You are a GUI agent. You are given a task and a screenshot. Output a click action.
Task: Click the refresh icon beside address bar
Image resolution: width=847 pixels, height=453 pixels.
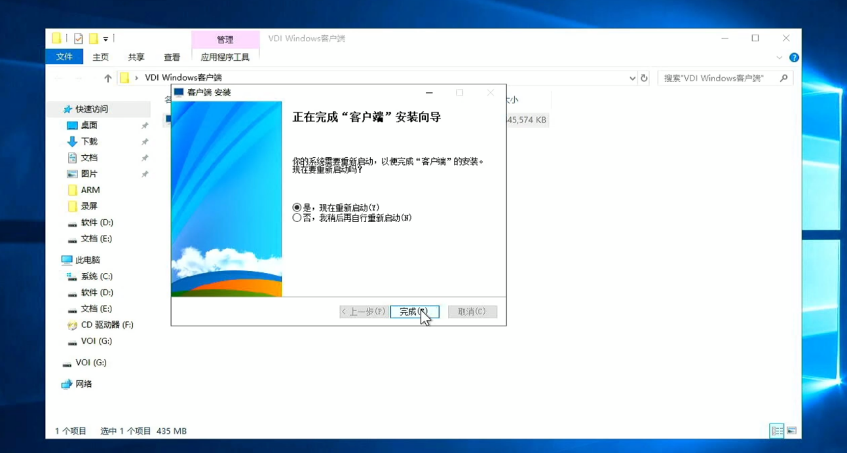645,78
